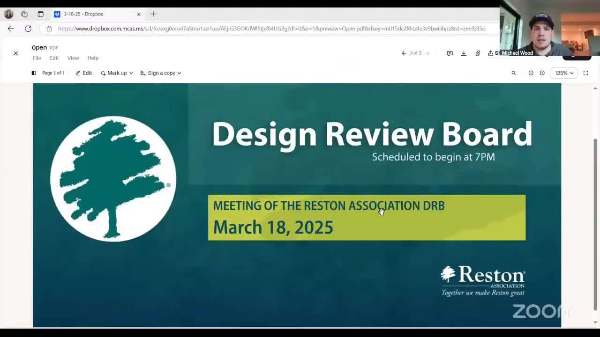This screenshot has height=337, width=600.
Task: Open the comments panel icon
Action: (x=450, y=53)
